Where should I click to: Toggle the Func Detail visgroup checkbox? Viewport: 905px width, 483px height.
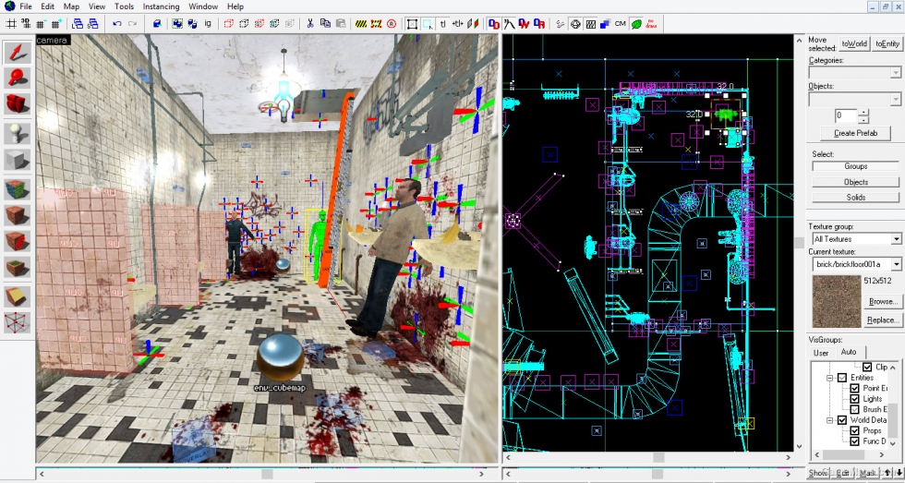855,441
